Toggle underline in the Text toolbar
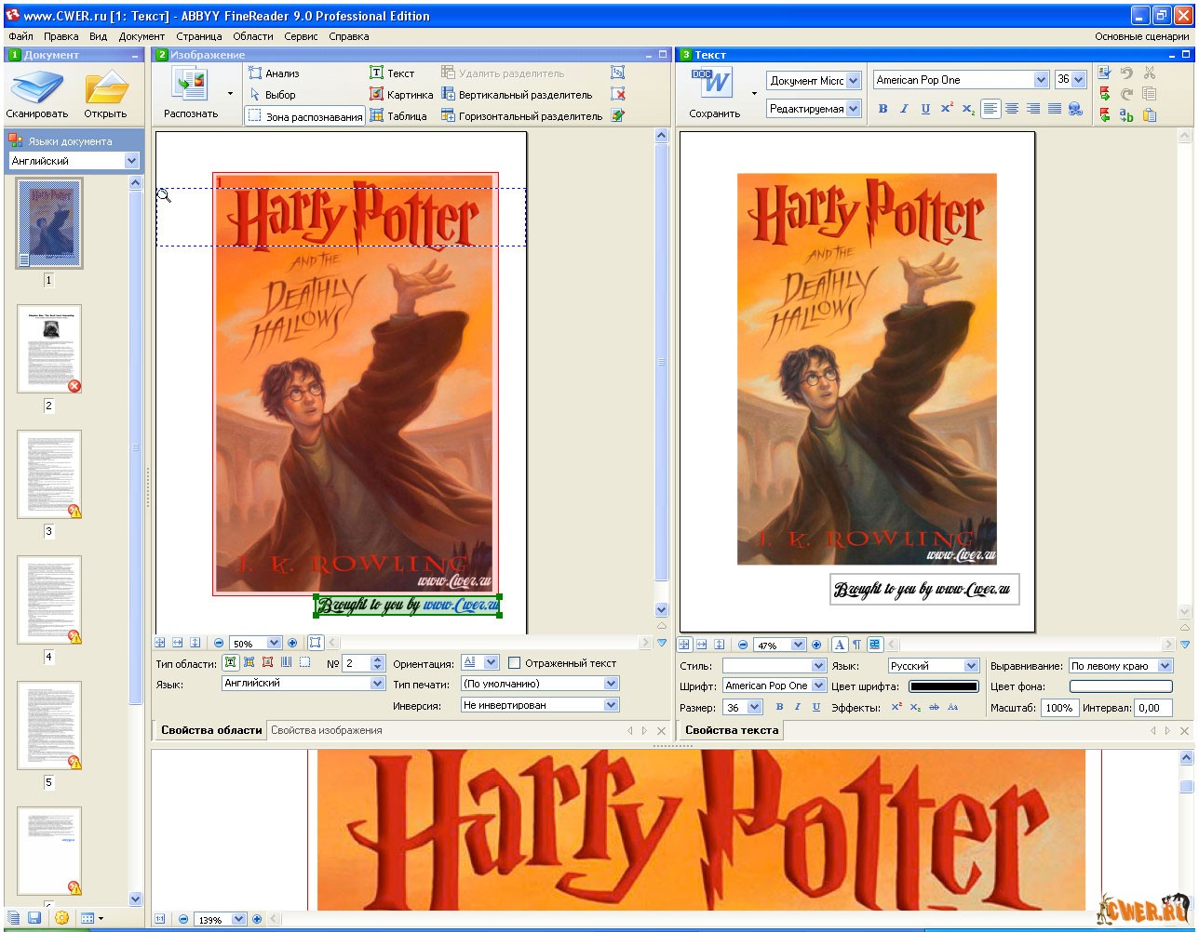 coord(925,109)
